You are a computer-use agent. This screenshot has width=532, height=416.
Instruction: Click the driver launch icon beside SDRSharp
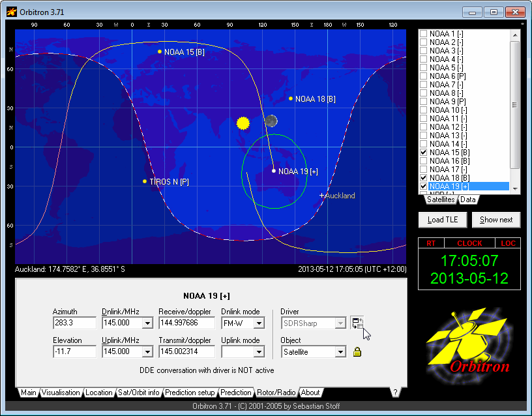357,323
